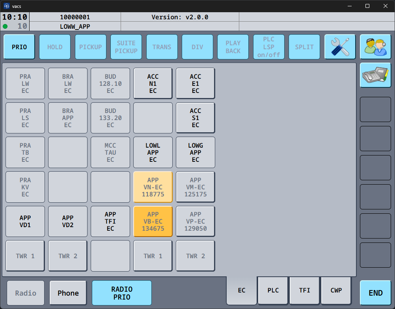Click the Radio mode button
The width and height of the screenshot is (395, 309).
click(x=26, y=293)
